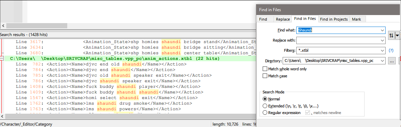Open the Directory history dropdown
Viewport: 401px width, 127px height.
click(382, 61)
